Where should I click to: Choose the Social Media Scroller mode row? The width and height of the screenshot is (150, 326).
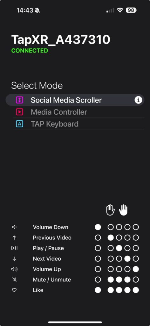75,100
